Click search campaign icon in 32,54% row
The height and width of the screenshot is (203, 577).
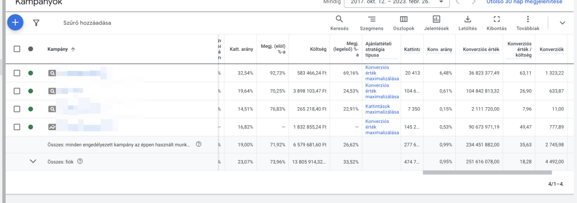point(52,73)
